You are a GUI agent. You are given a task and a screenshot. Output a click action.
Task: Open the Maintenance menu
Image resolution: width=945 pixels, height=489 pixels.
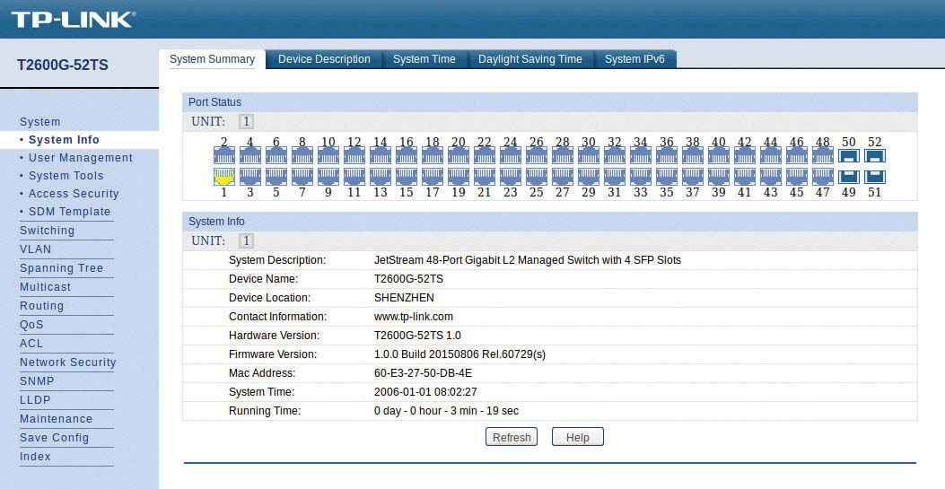tap(56, 418)
